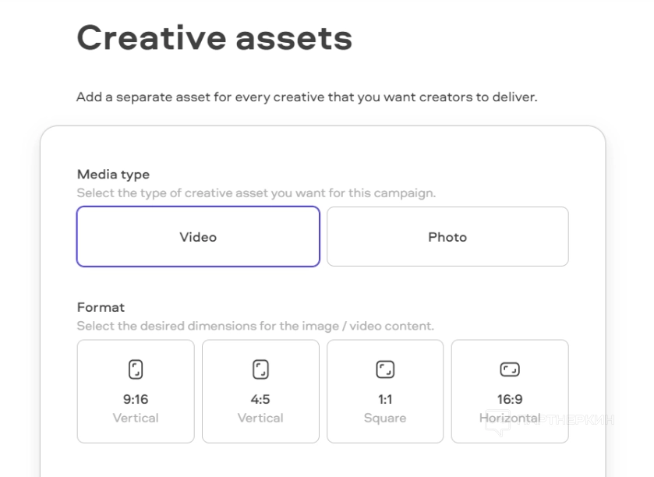The width and height of the screenshot is (654, 477).
Task: Click the 'desired dimensions' helper text
Action: [255, 326]
